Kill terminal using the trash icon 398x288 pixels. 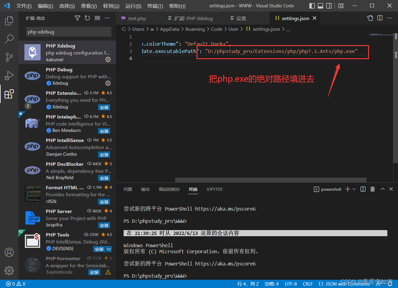[x=372, y=189]
